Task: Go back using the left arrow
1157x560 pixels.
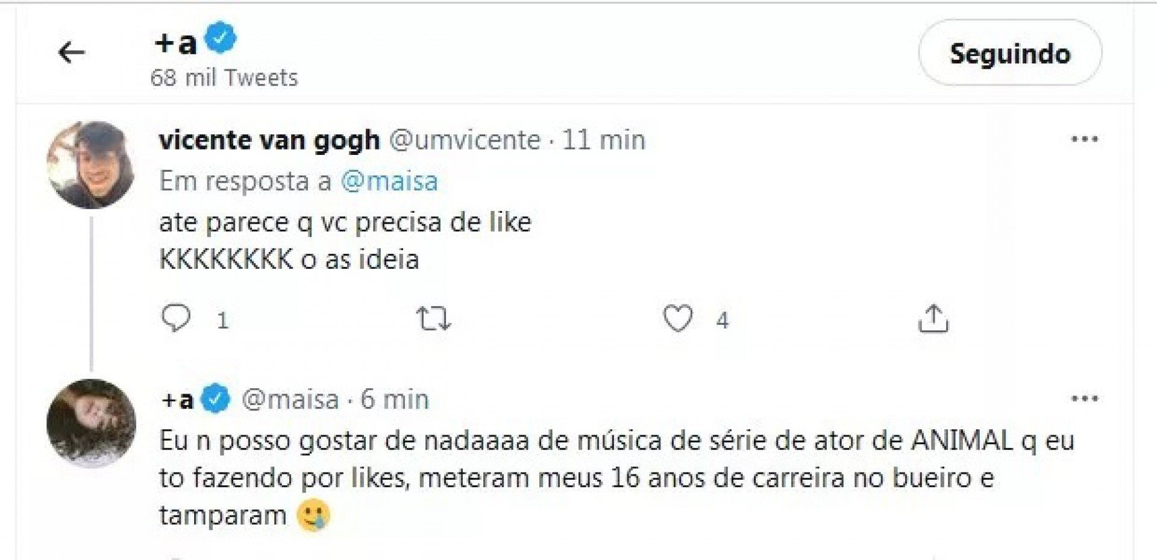Action: pyautogui.click(x=71, y=53)
